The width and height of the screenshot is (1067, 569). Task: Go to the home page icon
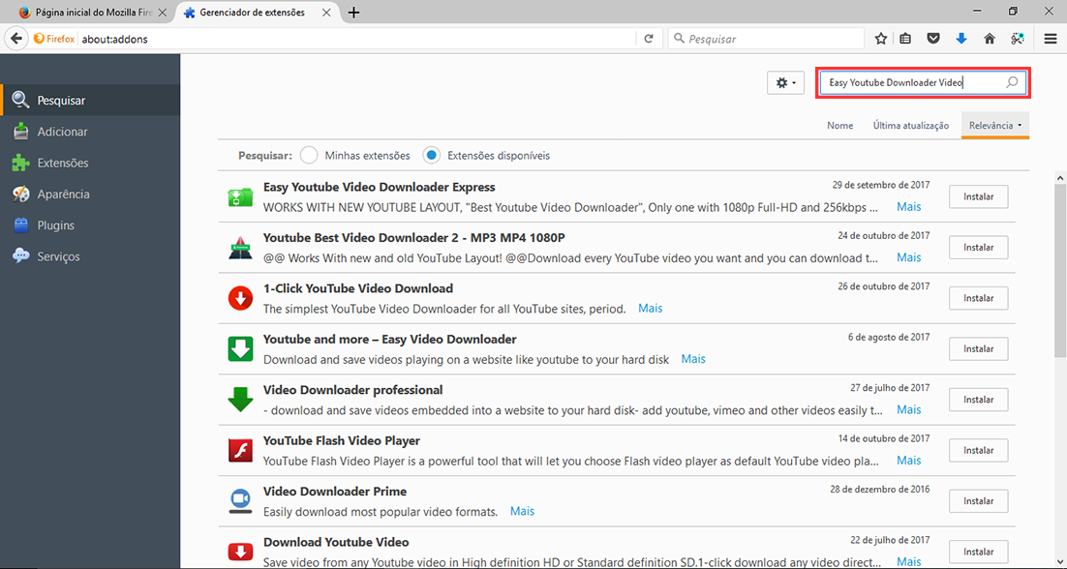point(990,39)
